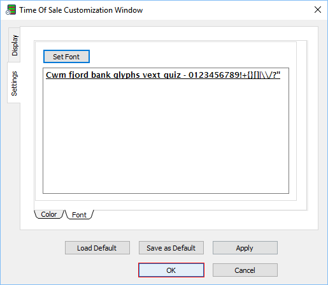Click the digits 0123456789 in the preview
Viewport: 328px width, 285px height.
click(215, 75)
